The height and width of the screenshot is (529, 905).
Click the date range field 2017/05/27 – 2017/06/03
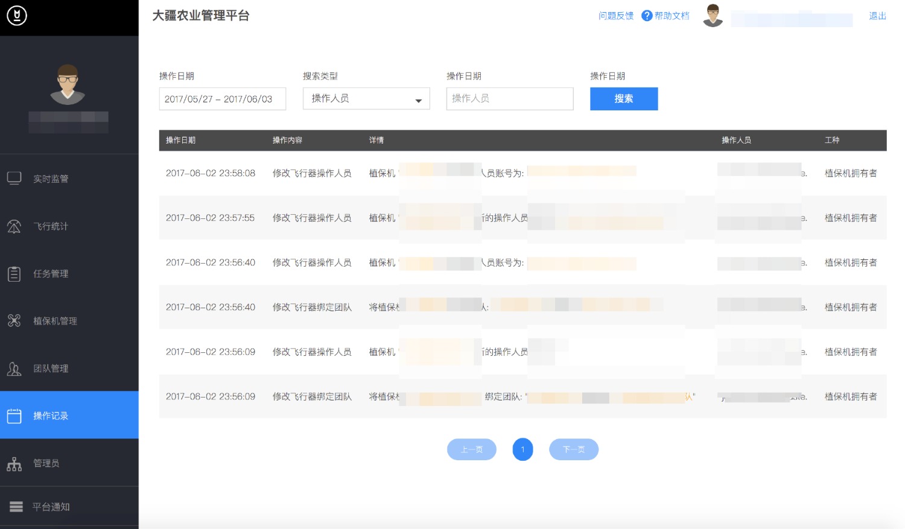[x=222, y=99]
